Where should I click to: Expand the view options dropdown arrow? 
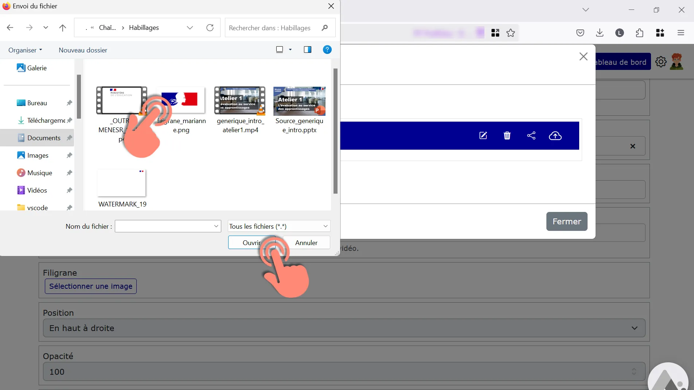291,50
